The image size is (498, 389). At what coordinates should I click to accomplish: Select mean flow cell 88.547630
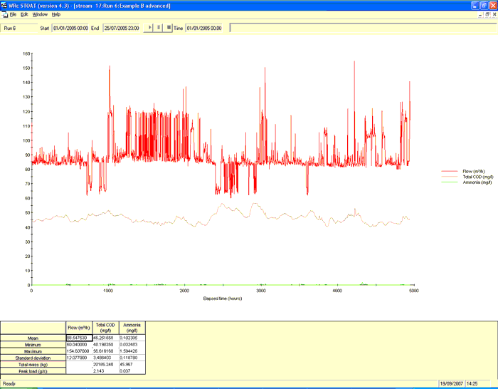[x=79, y=338]
